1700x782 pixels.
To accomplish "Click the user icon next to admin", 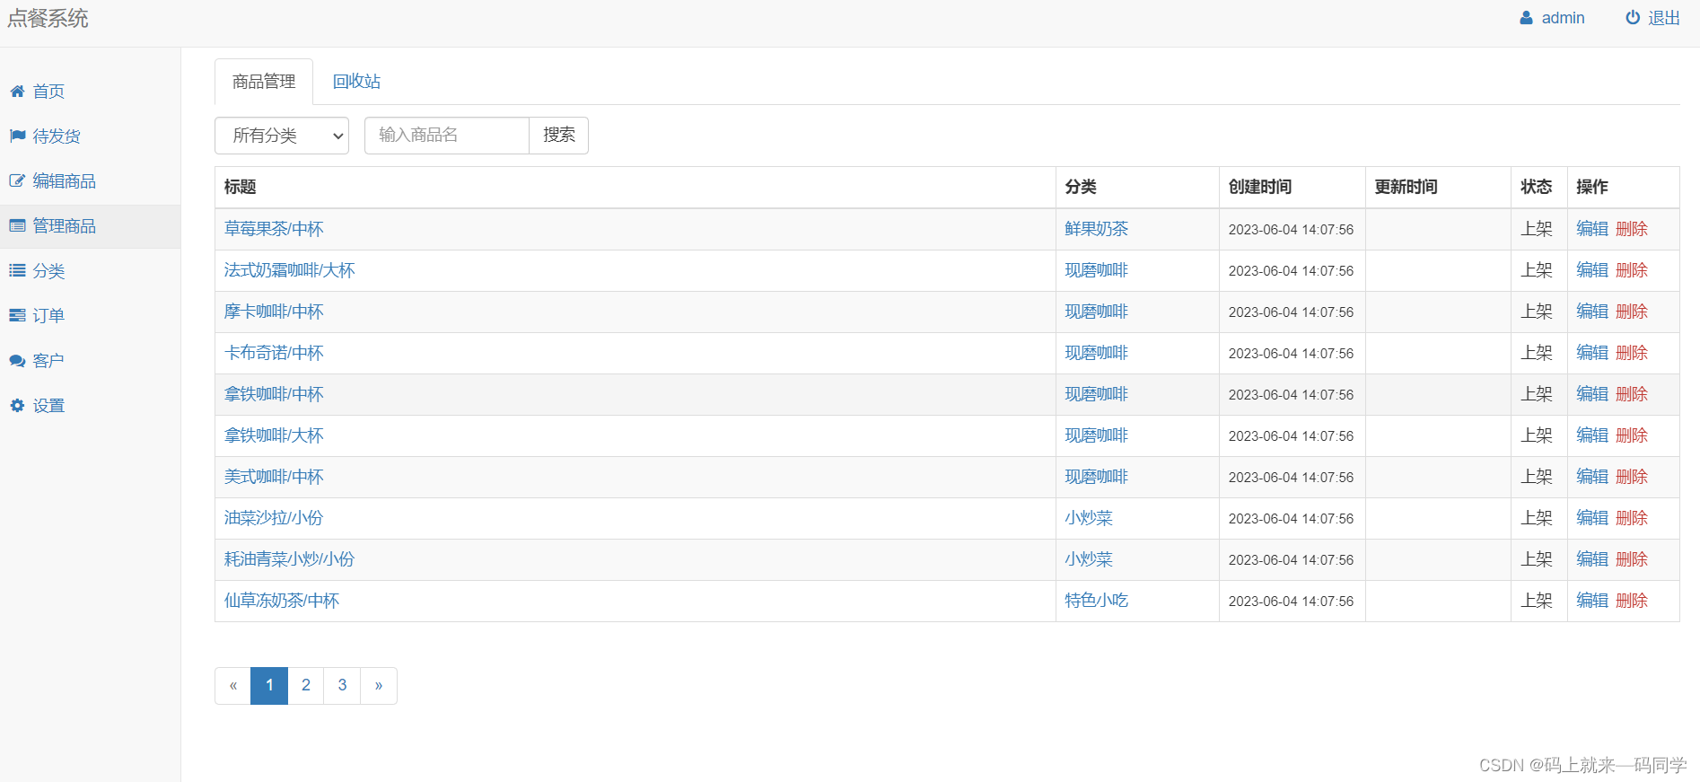I will point(1526,18).
